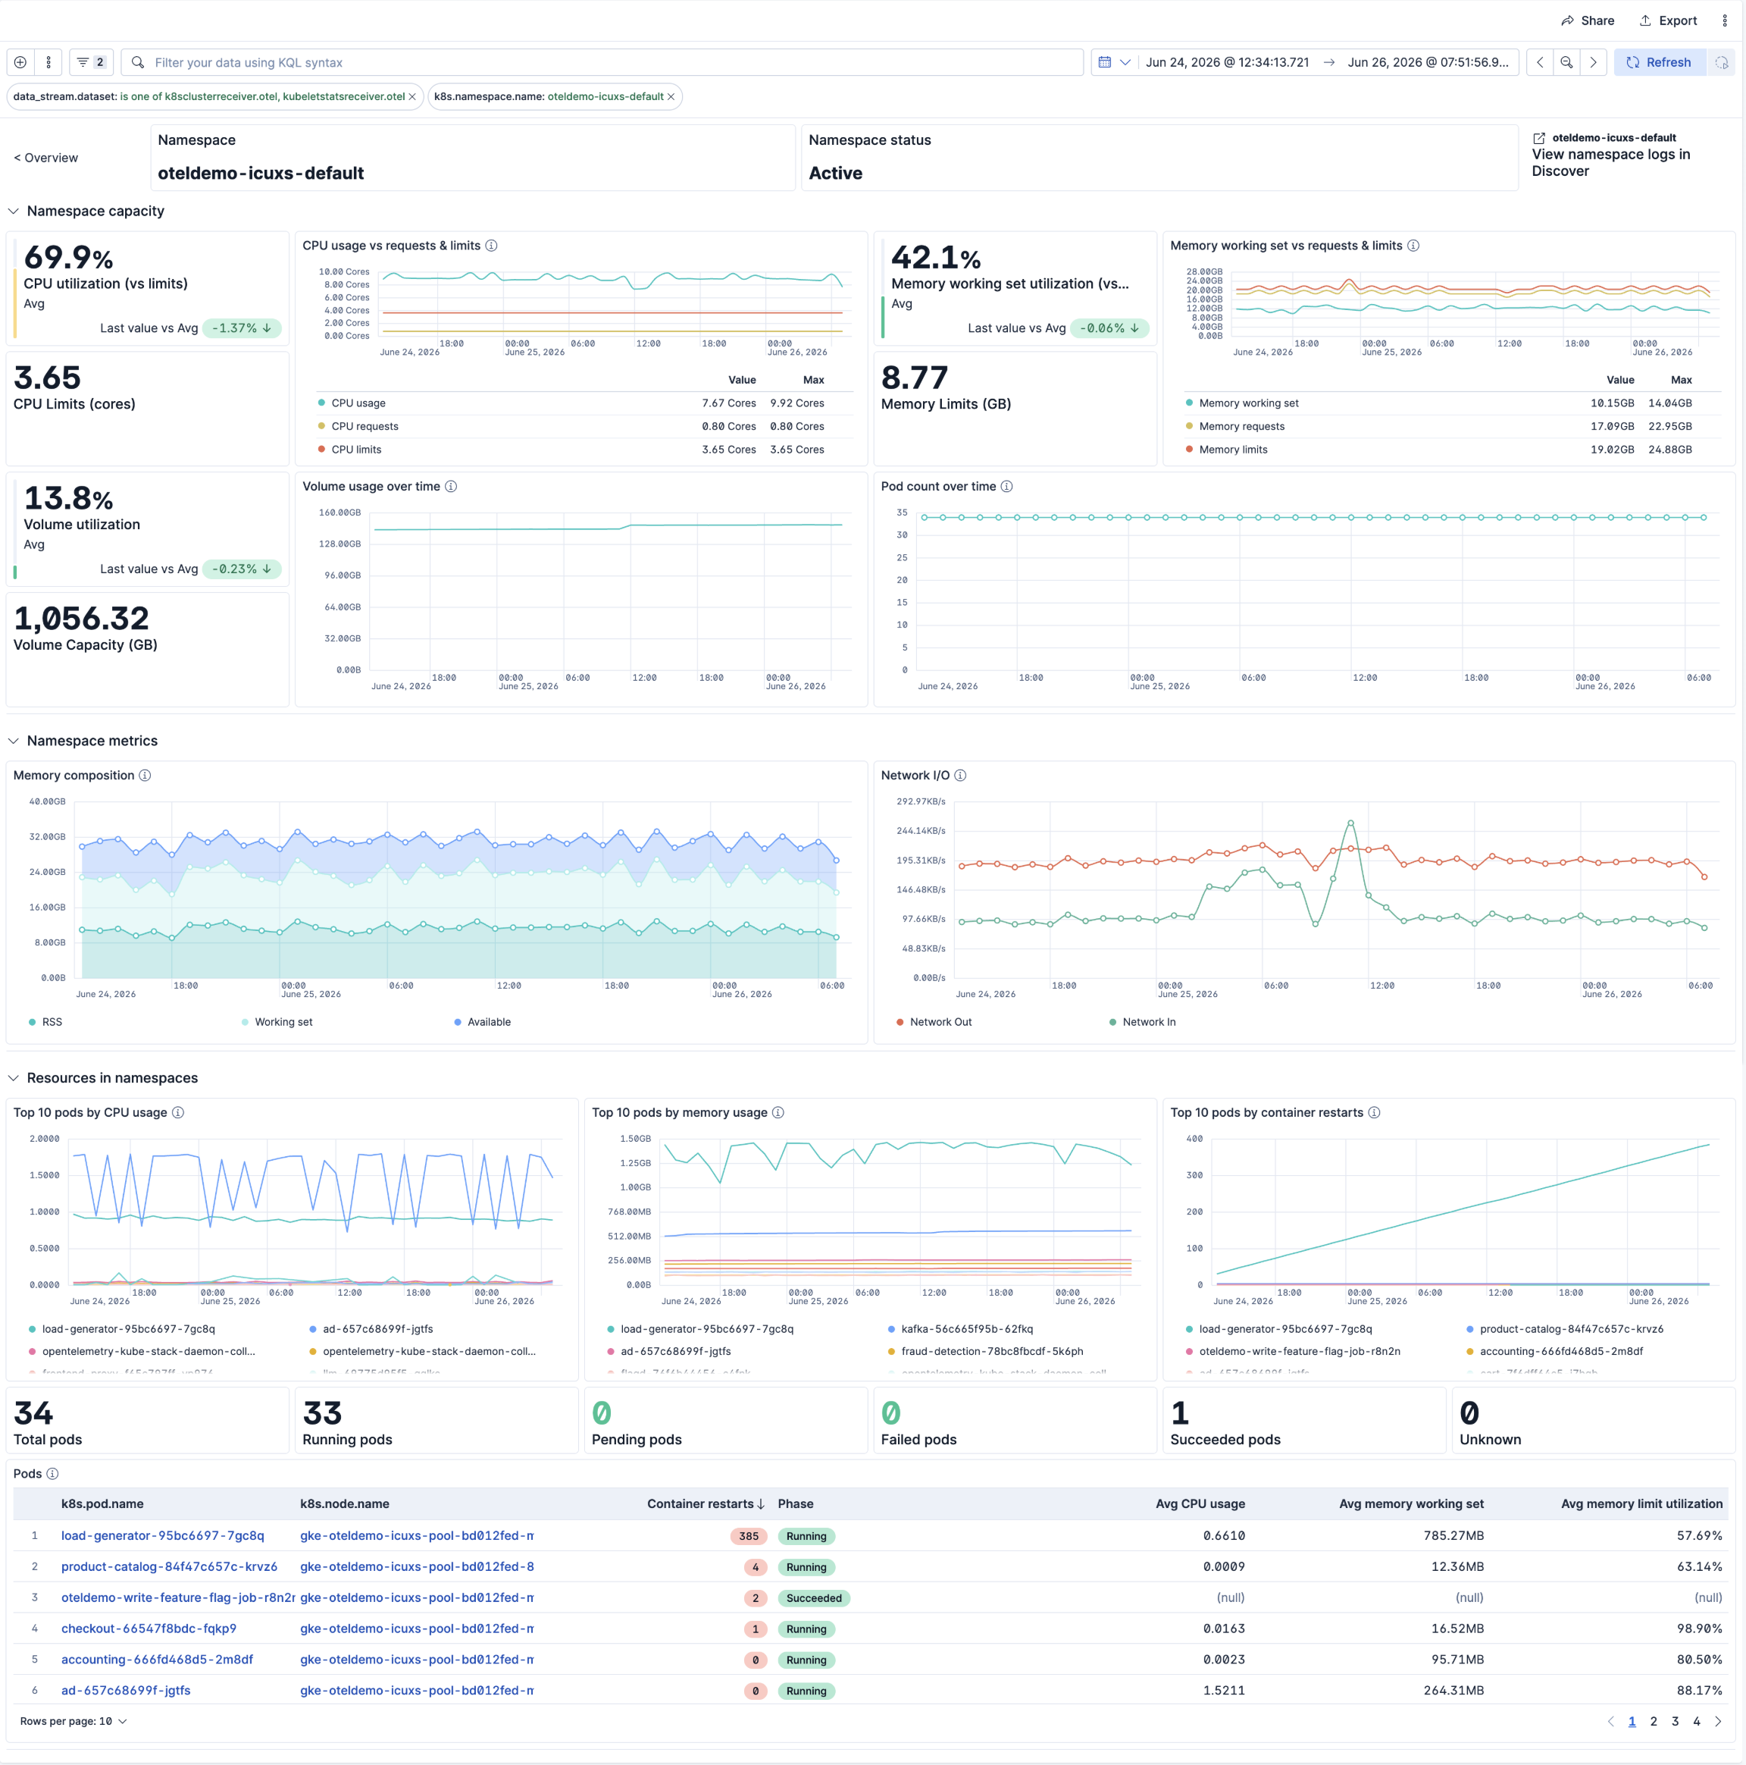Click the Export button
The height and width of the screenshot is (1765, 1746).
[x=1667, y=21]
